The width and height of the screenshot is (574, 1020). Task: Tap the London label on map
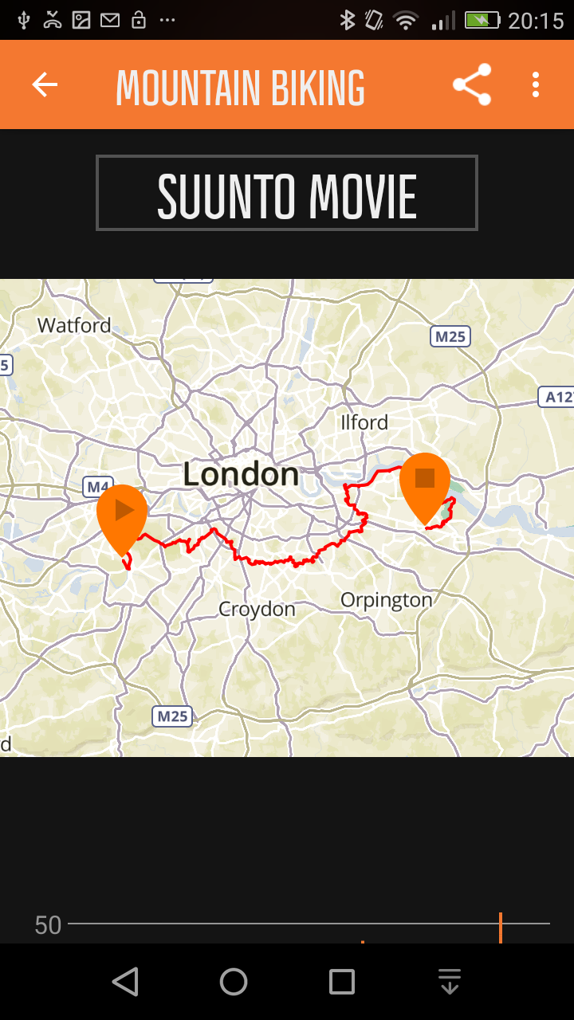(241, 475)
